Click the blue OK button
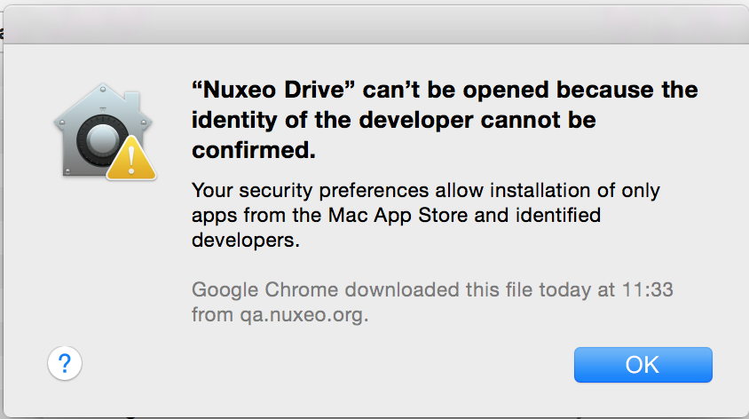Screen dimensions: 749x419 [x=643, y=365]
